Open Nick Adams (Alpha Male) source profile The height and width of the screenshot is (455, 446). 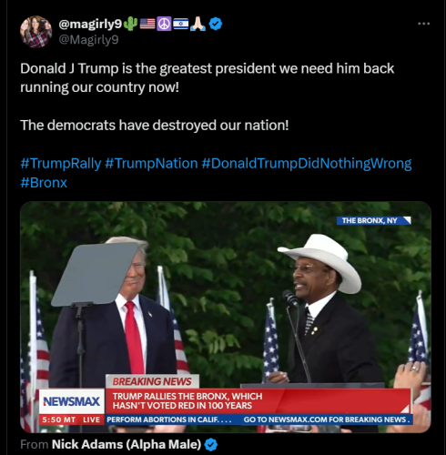pos(127,445)
